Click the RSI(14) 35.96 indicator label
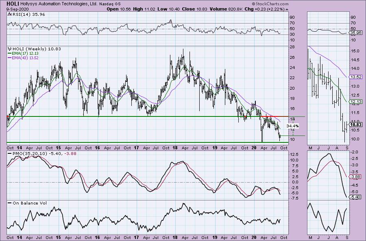Screen dimensions: 366x241 (26, 14)
